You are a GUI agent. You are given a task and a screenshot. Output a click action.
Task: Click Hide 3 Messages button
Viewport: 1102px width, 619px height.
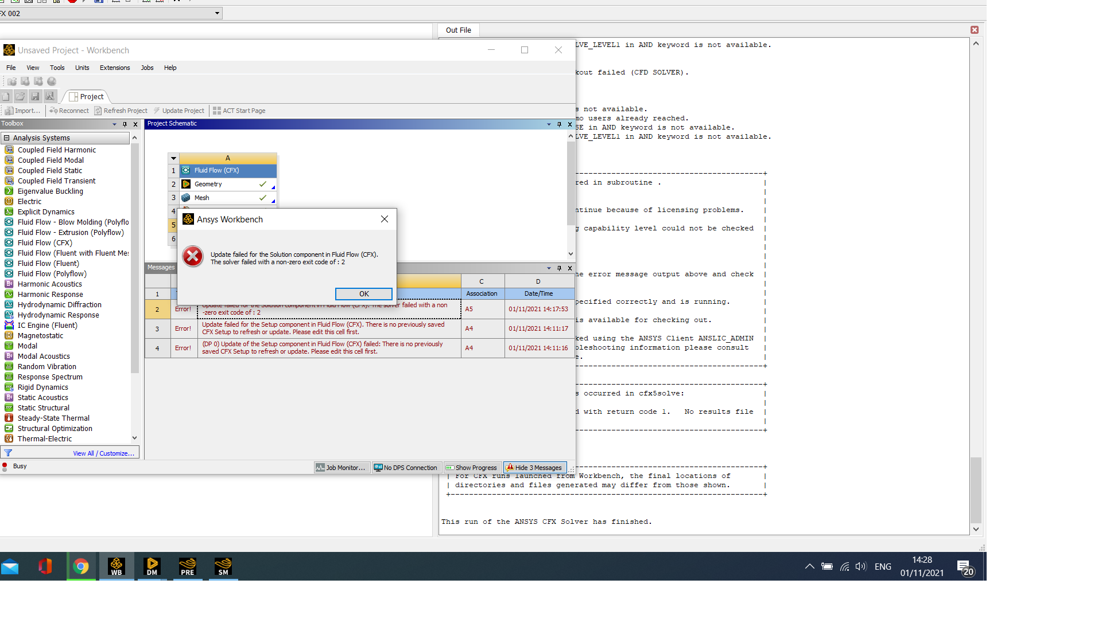(535, 468)
